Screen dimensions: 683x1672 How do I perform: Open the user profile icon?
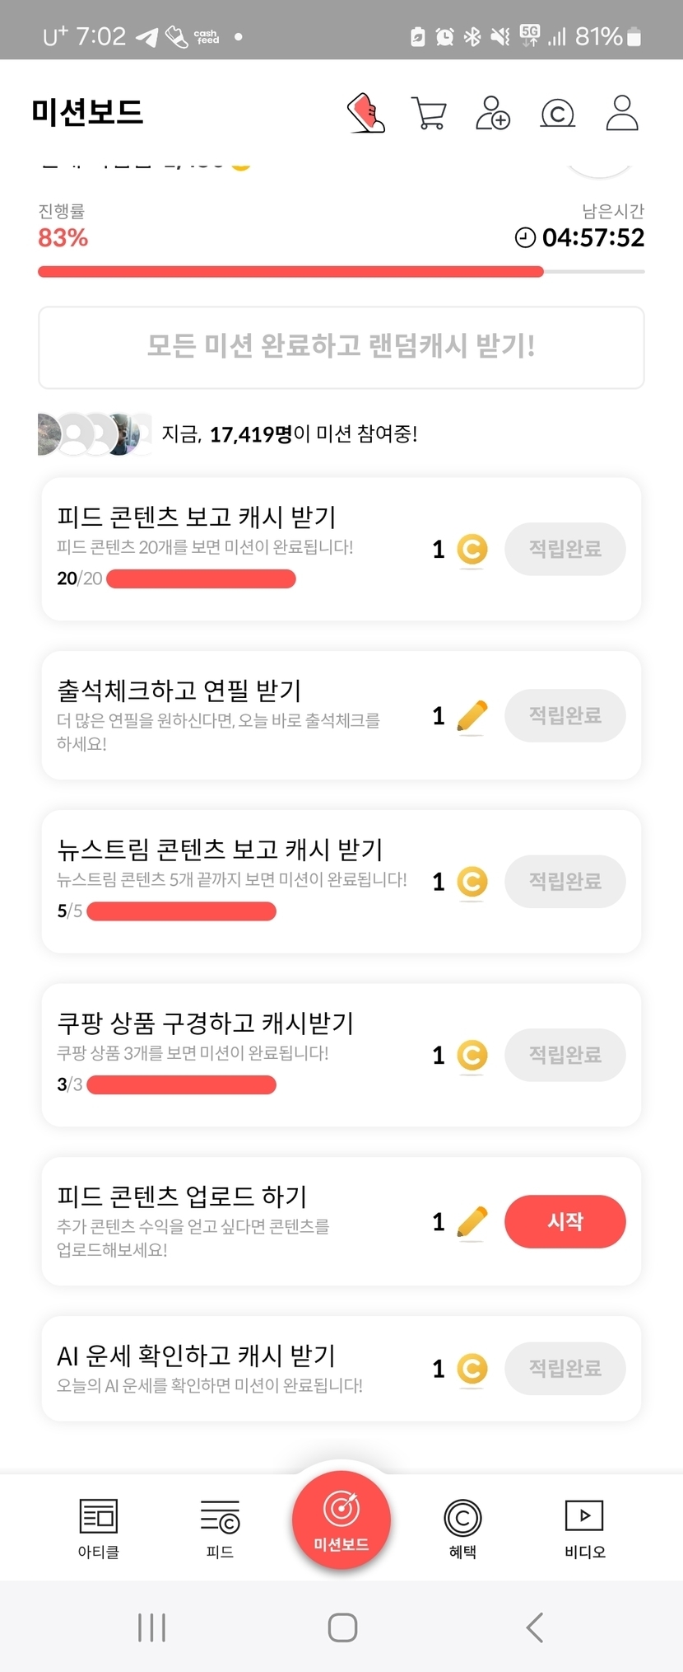(622, 113)
